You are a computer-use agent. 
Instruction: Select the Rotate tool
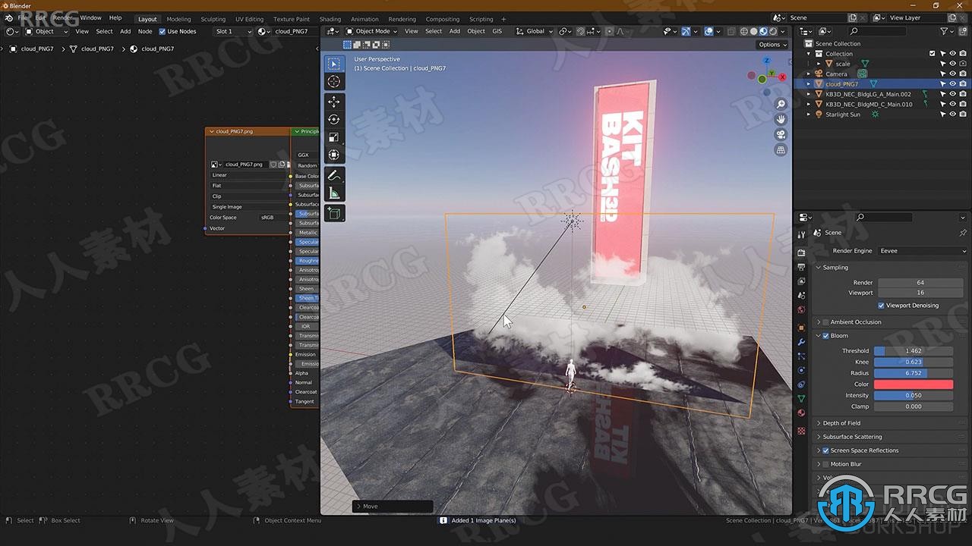point(333,119)
